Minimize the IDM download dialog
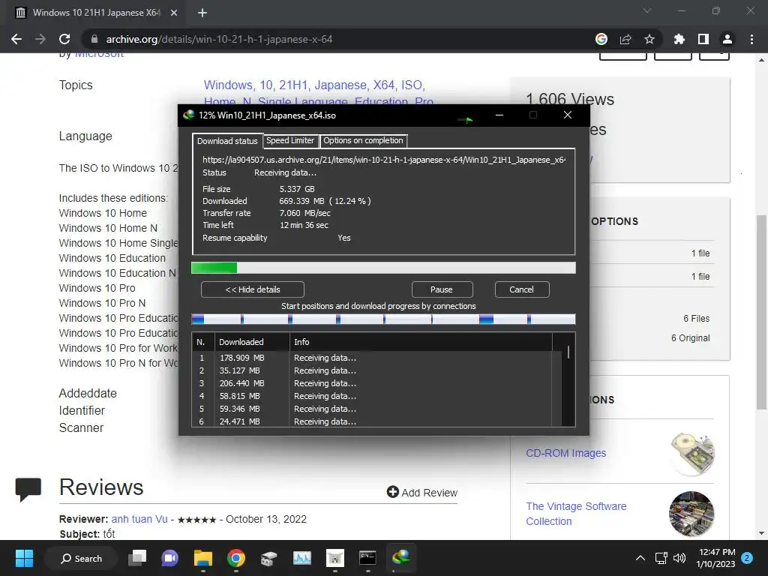Viewport: 768px width, 576px height. point(499,115)
